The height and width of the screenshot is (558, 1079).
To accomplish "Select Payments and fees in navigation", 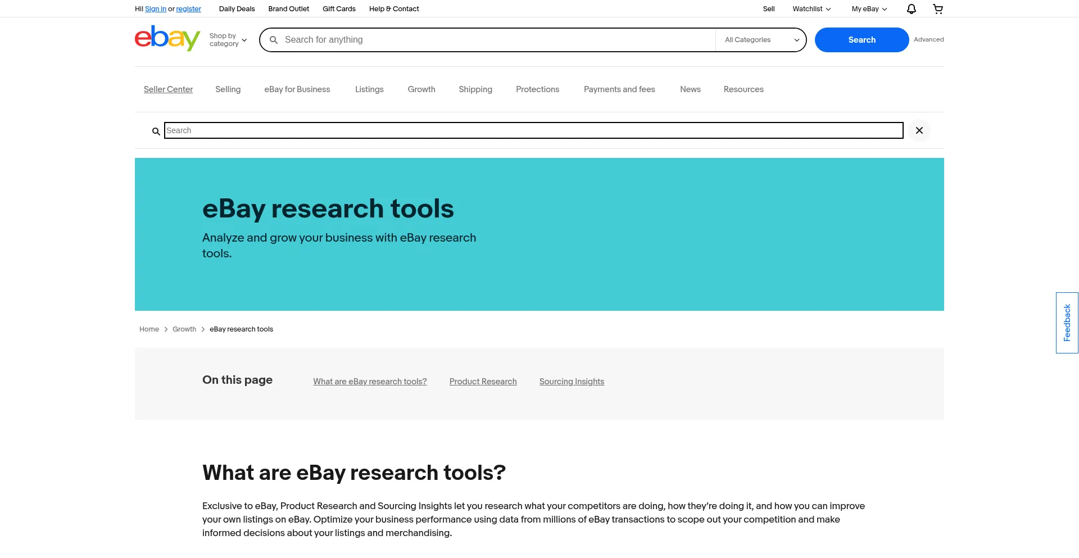I will [619, 89].
